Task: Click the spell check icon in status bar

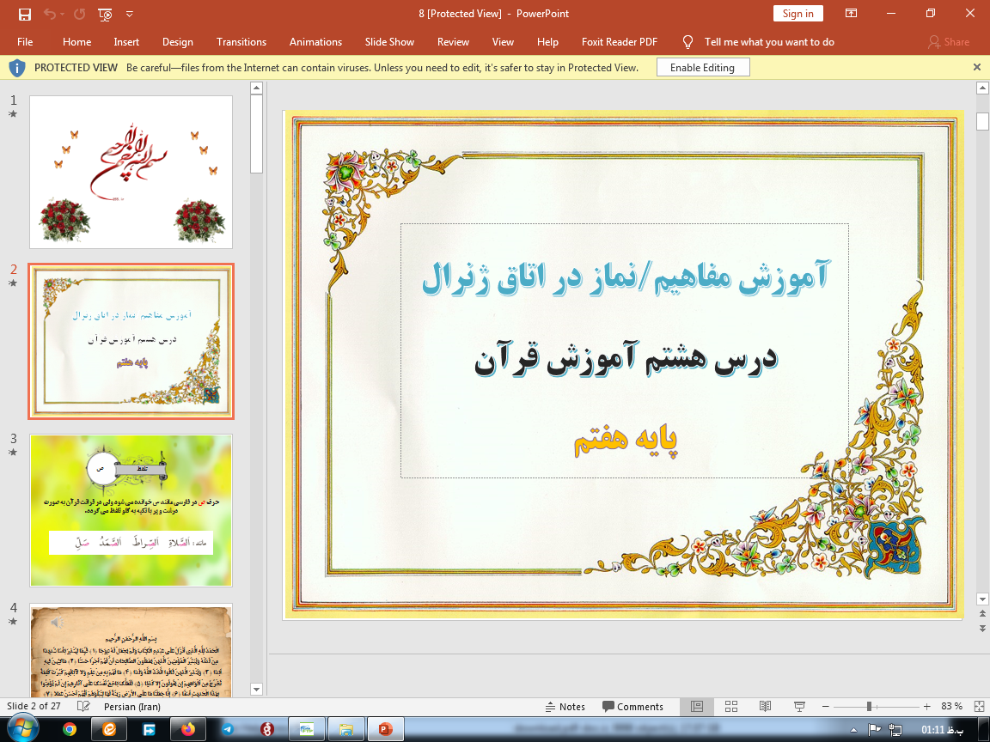Action: click(83, 706)
